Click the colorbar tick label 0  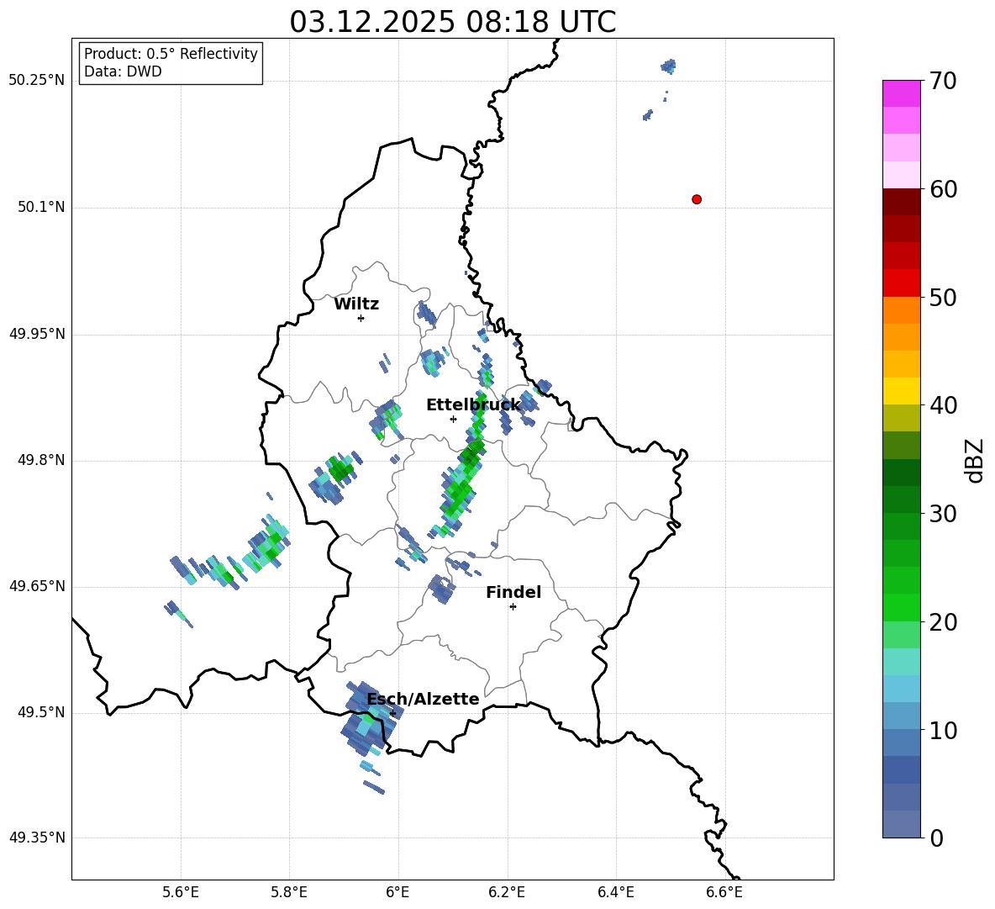pyautogui.click(x=936, y=838)
